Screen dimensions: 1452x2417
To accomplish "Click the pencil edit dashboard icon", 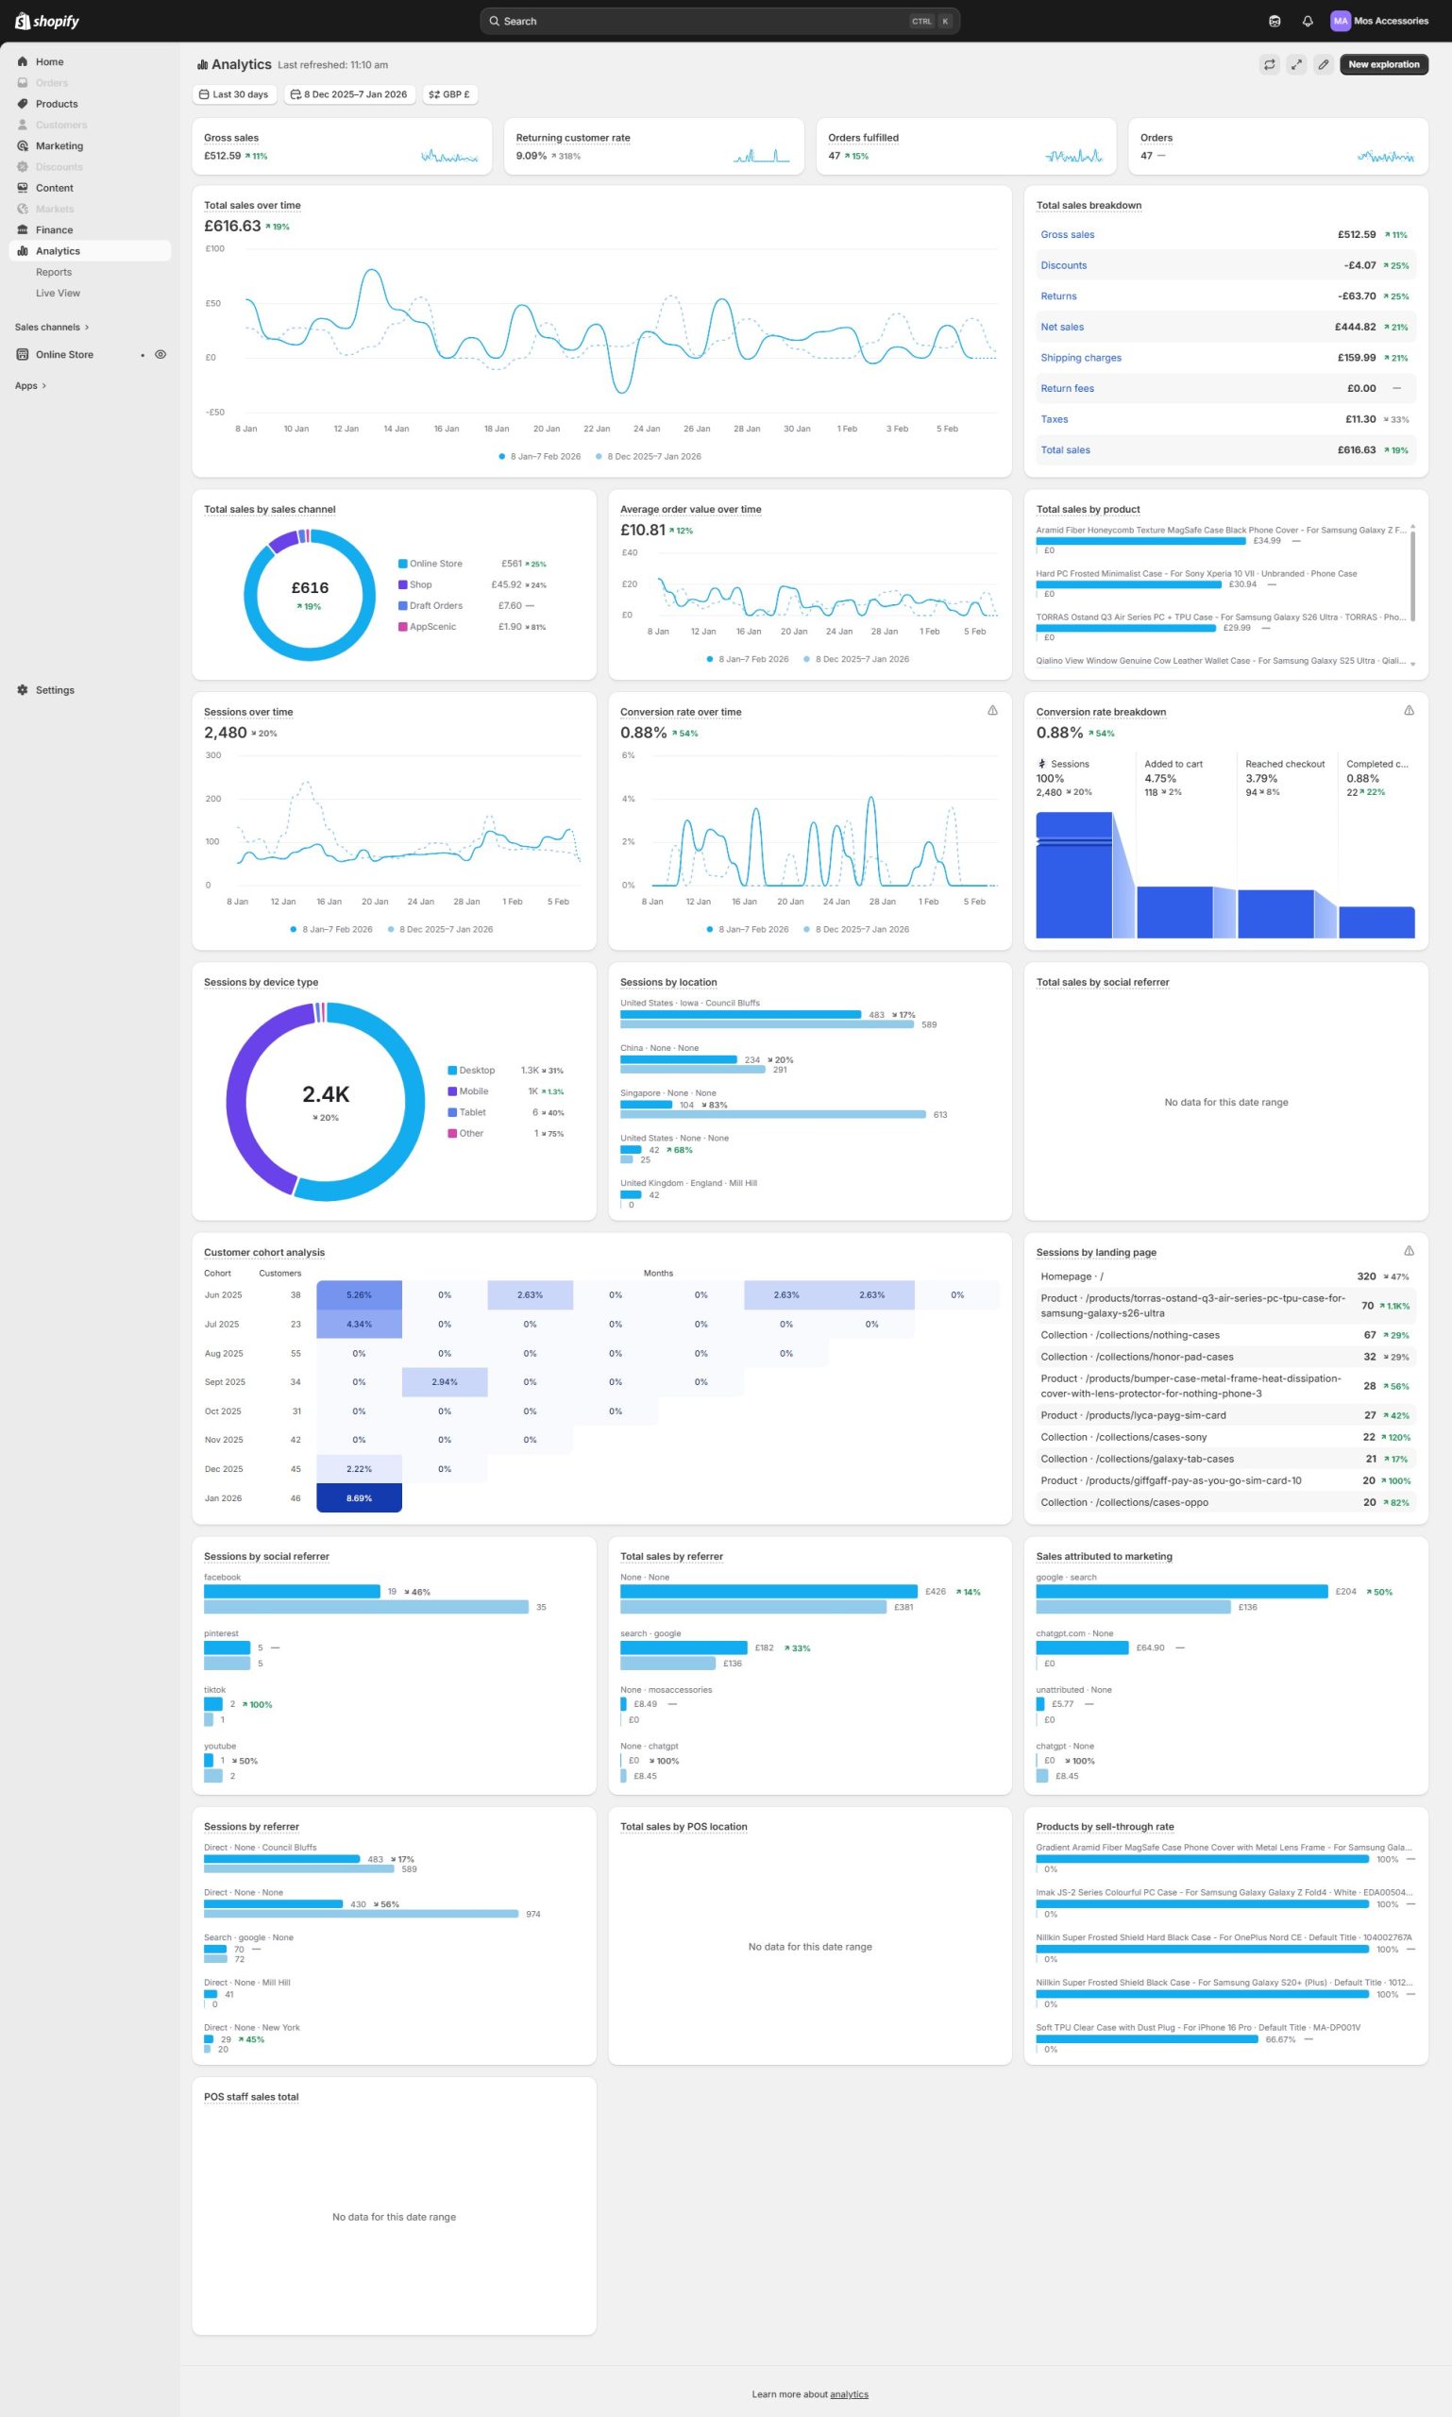I will 1323,64.
